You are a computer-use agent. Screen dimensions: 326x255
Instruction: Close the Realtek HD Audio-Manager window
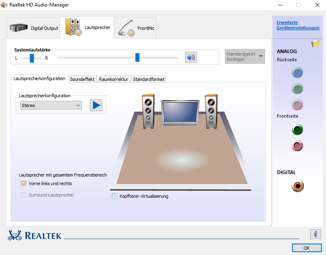click(x=317, y=5)
